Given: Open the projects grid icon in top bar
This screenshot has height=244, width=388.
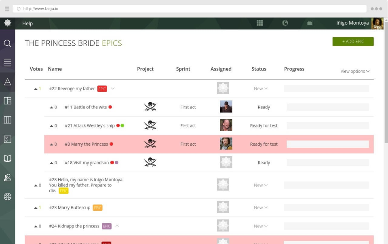Looking at the screenshot, I should click(259, 23).
